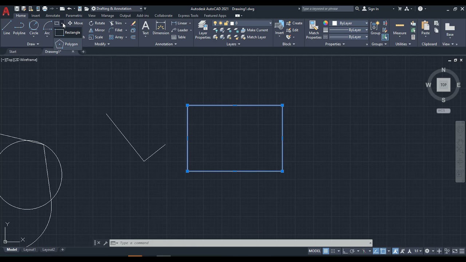Open the Start file tab
The height and width of the screenshot is (262, 466).
13,52
